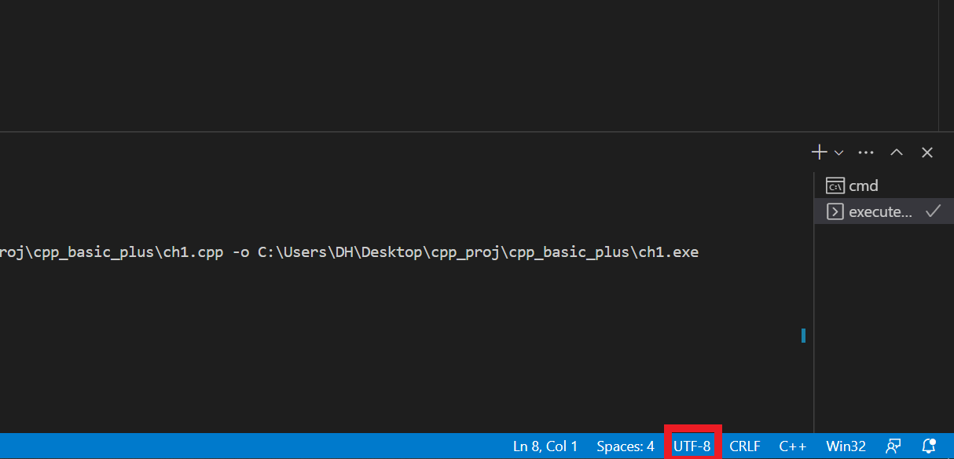Click the execute task terminal icon
The image size is (954, 459).
tap(835, 211)
